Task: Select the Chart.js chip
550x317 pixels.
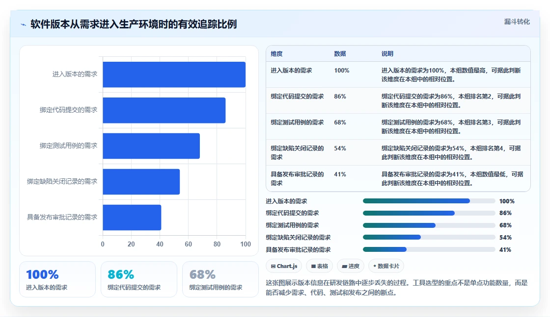Action: point(284,266)
